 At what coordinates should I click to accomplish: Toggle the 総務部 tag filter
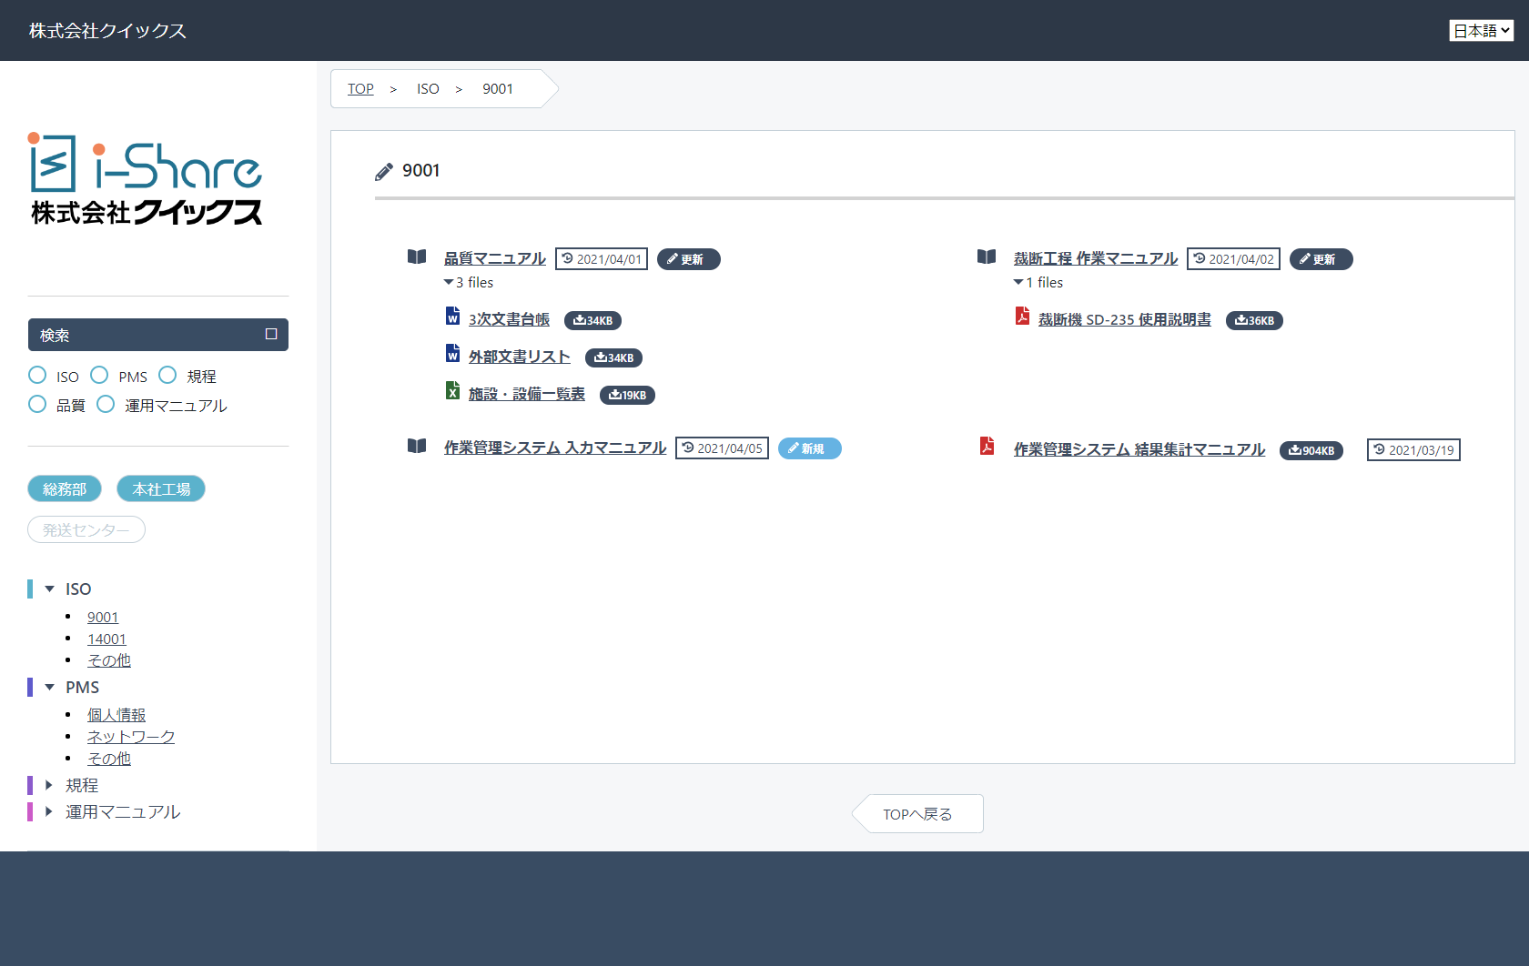click(x=65, y=489)
